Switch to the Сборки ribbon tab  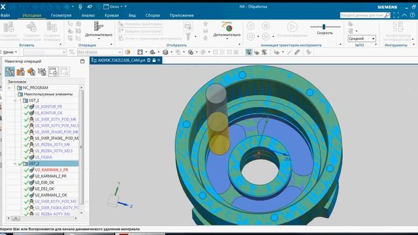pos(153,16)
